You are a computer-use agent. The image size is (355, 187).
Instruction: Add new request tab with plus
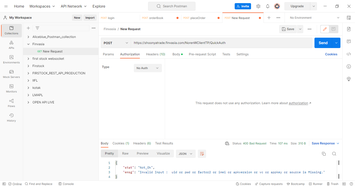pos(269,18)
